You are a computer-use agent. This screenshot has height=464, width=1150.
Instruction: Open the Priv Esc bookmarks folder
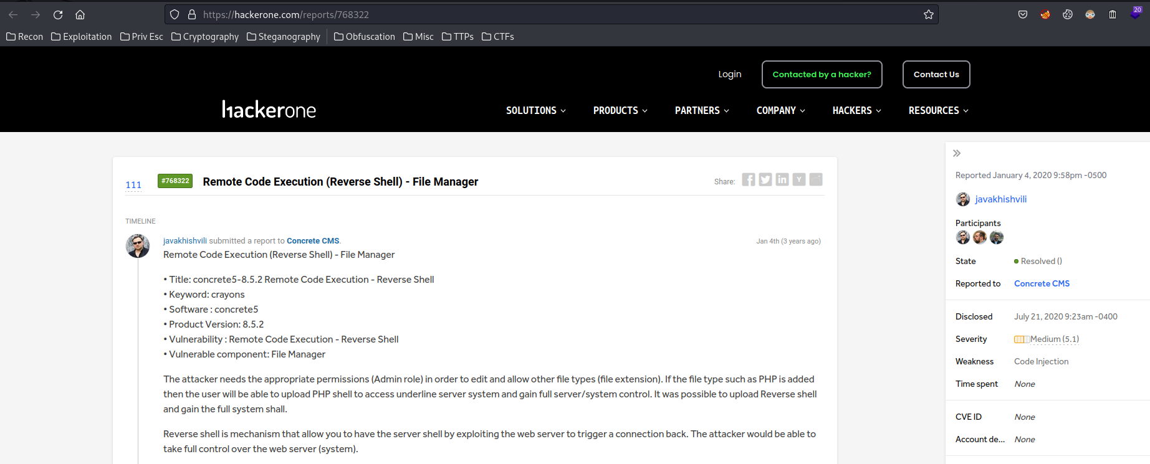coord(141,37)
